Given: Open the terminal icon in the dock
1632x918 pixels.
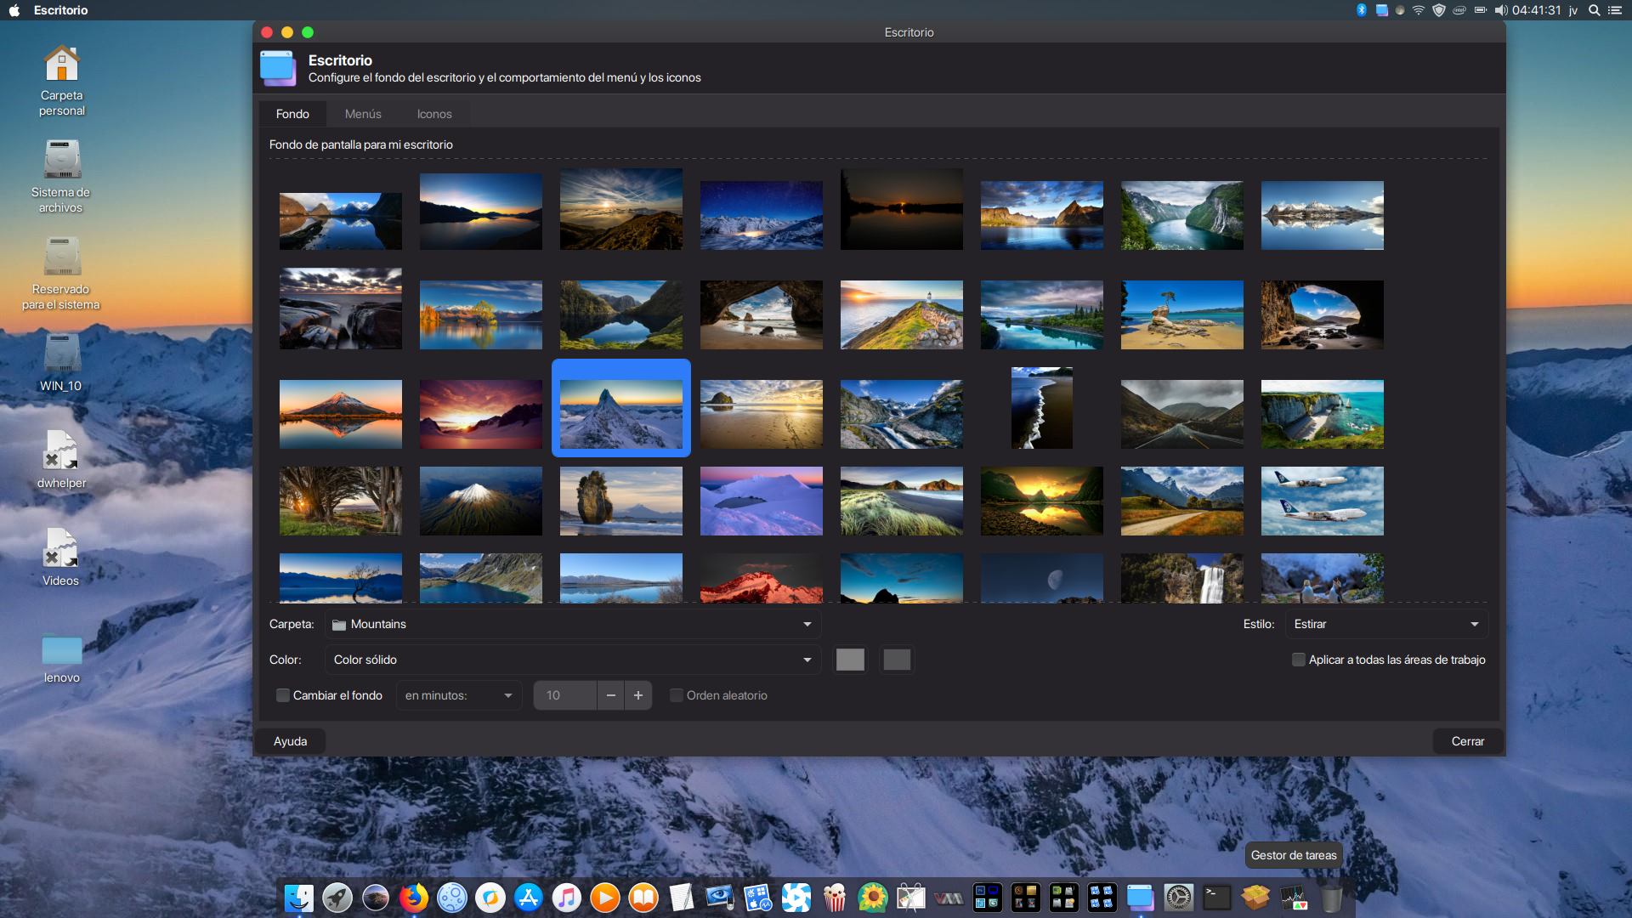Looking at the screenshot, I should pos(1217,898).
